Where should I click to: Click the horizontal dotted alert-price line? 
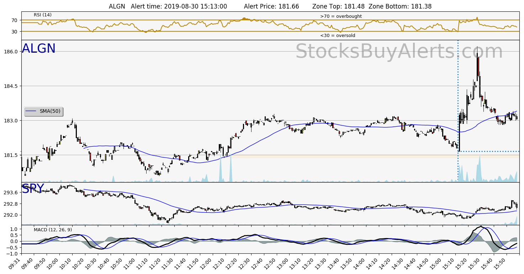pyautogui.click(x=489, y=152)
